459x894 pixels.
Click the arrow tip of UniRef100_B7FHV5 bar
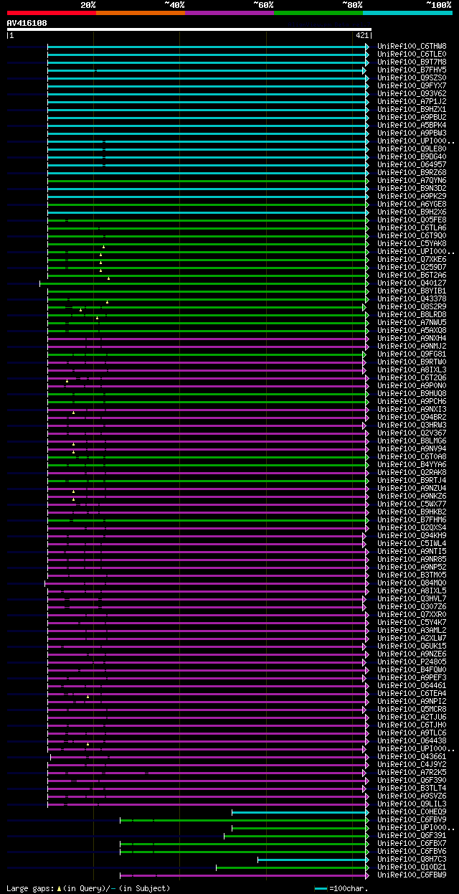[364, 70]
